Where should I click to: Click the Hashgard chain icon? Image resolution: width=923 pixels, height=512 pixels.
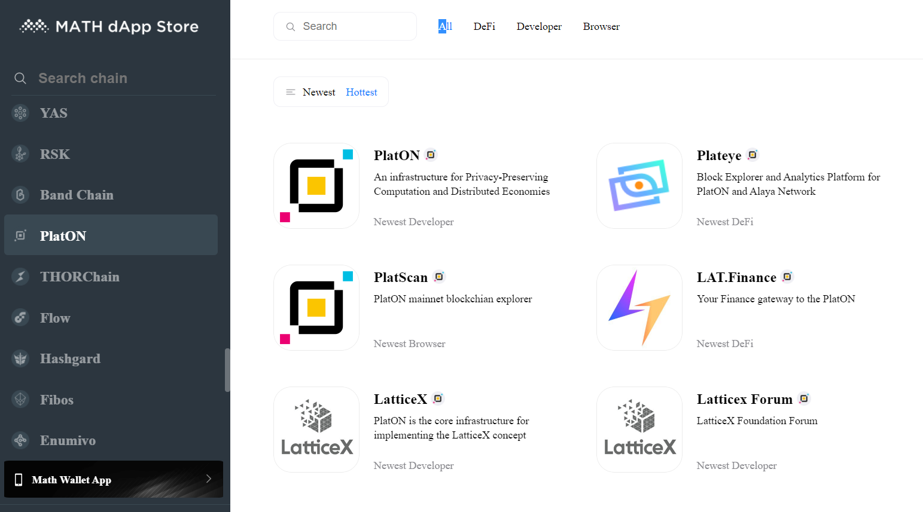pos(20,358)
